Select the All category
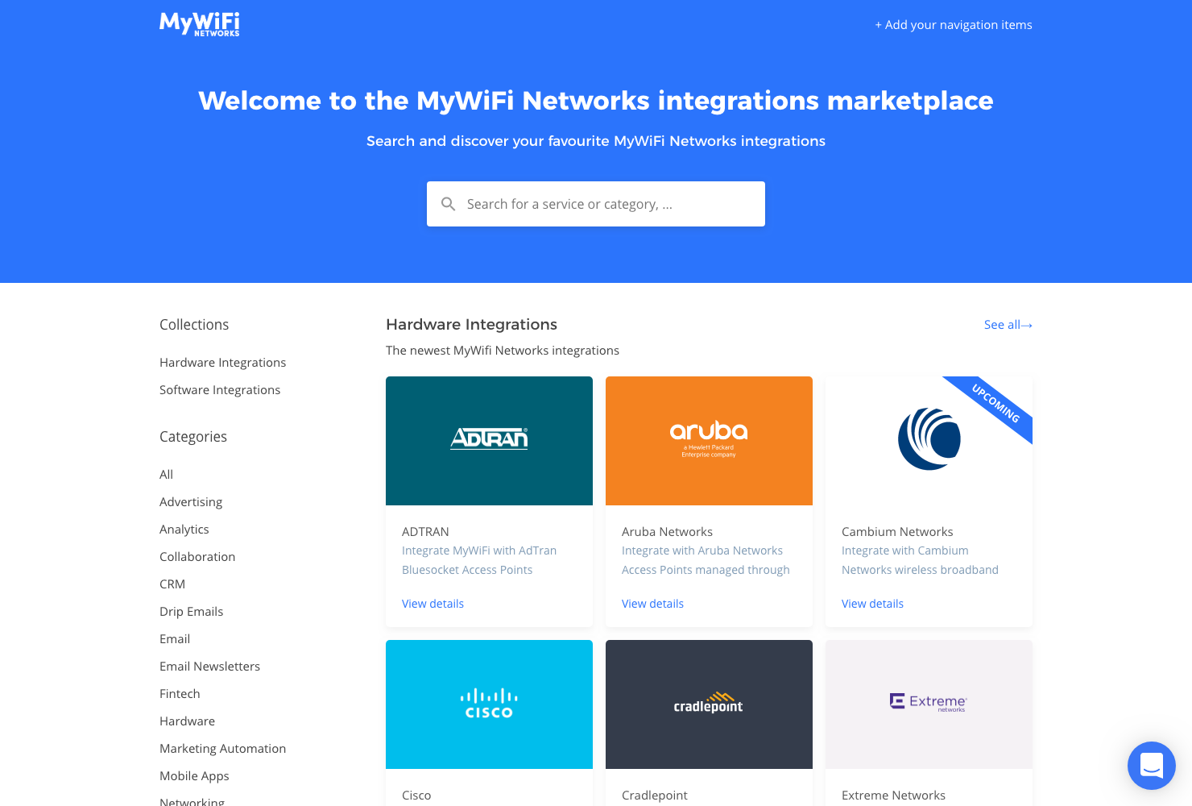1192x806 pixels. coord(166,475)
